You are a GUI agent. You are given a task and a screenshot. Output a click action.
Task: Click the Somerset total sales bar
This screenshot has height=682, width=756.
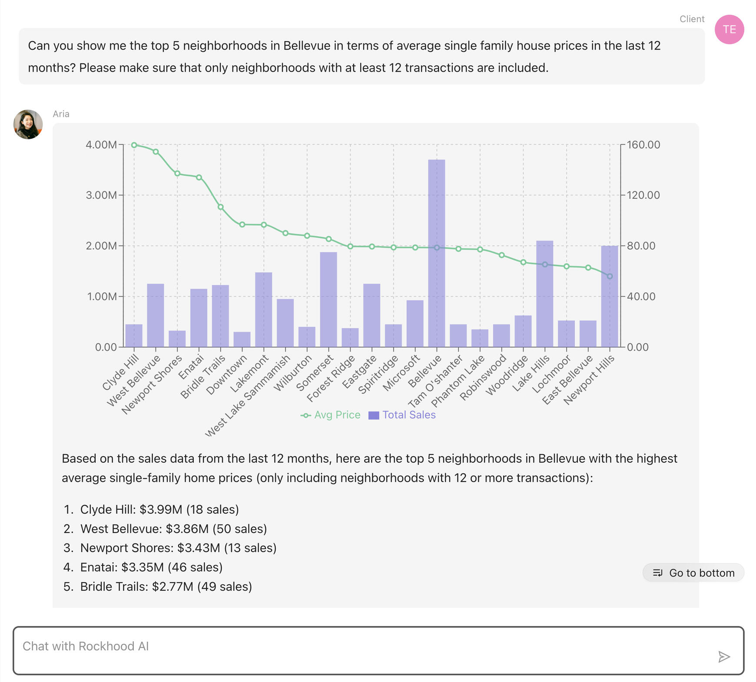tap(328, 300)
